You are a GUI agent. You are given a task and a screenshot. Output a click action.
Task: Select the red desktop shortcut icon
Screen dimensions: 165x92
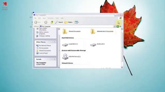click(5, 4)
